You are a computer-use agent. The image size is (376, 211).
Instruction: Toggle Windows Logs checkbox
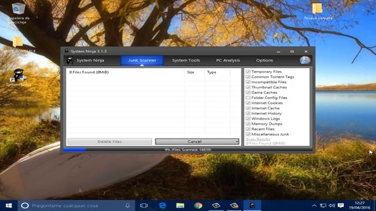pos(248,118)
